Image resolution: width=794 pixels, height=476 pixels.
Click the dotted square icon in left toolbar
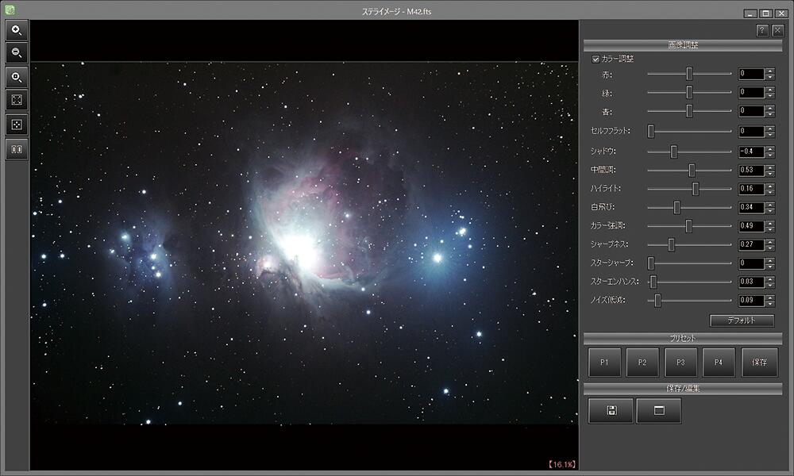17,125
